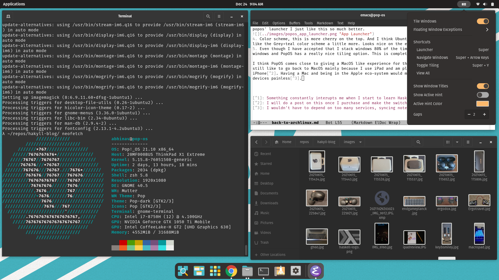Open the Tools menu in Emacs
This screenshot has width=499, height=280.
point(308,23)
